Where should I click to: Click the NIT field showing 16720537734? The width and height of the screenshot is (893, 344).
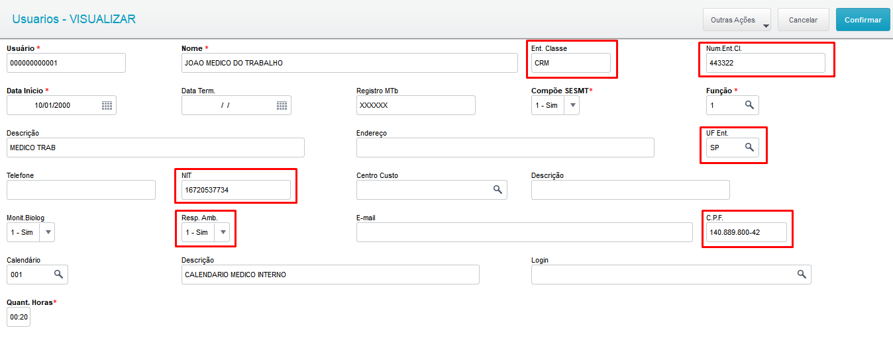click(x=236, y=190)
